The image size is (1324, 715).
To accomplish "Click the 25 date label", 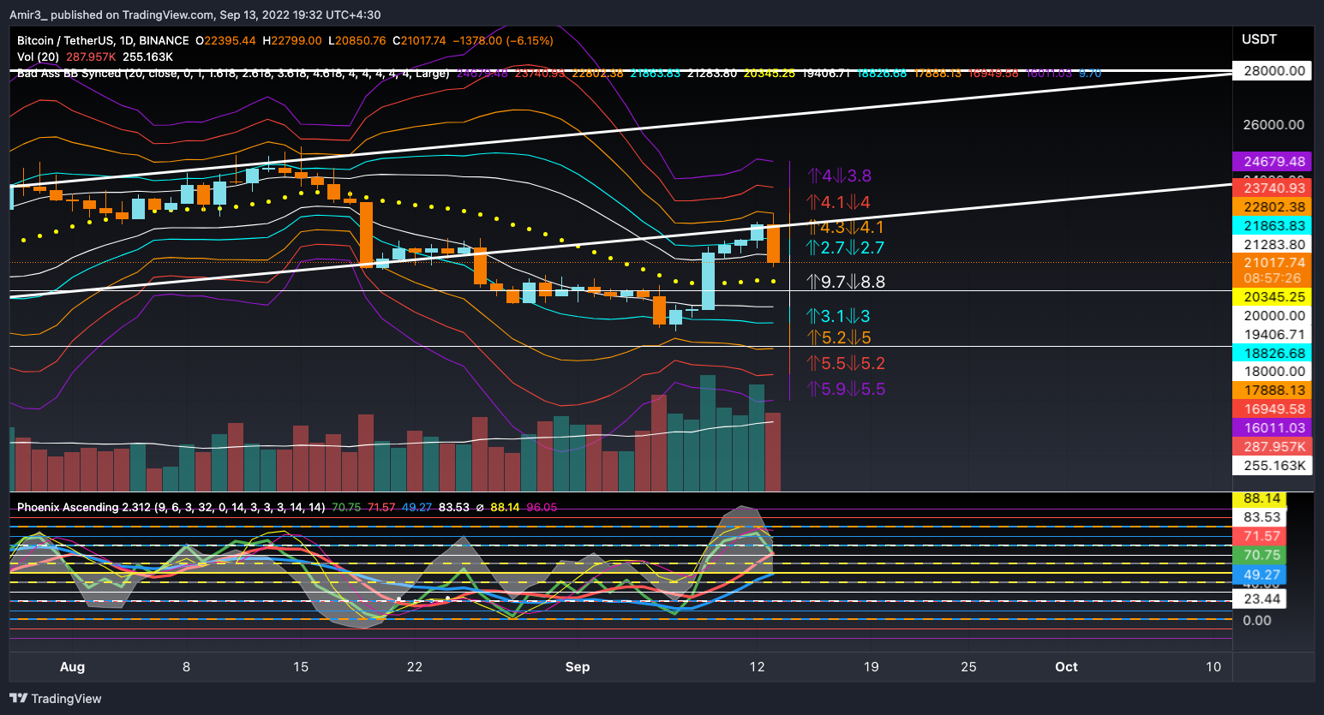I will coord(968,667).
